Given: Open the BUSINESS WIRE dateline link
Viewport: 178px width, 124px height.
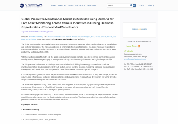Looking at the screenshot, I should click(x=36, y=37).
